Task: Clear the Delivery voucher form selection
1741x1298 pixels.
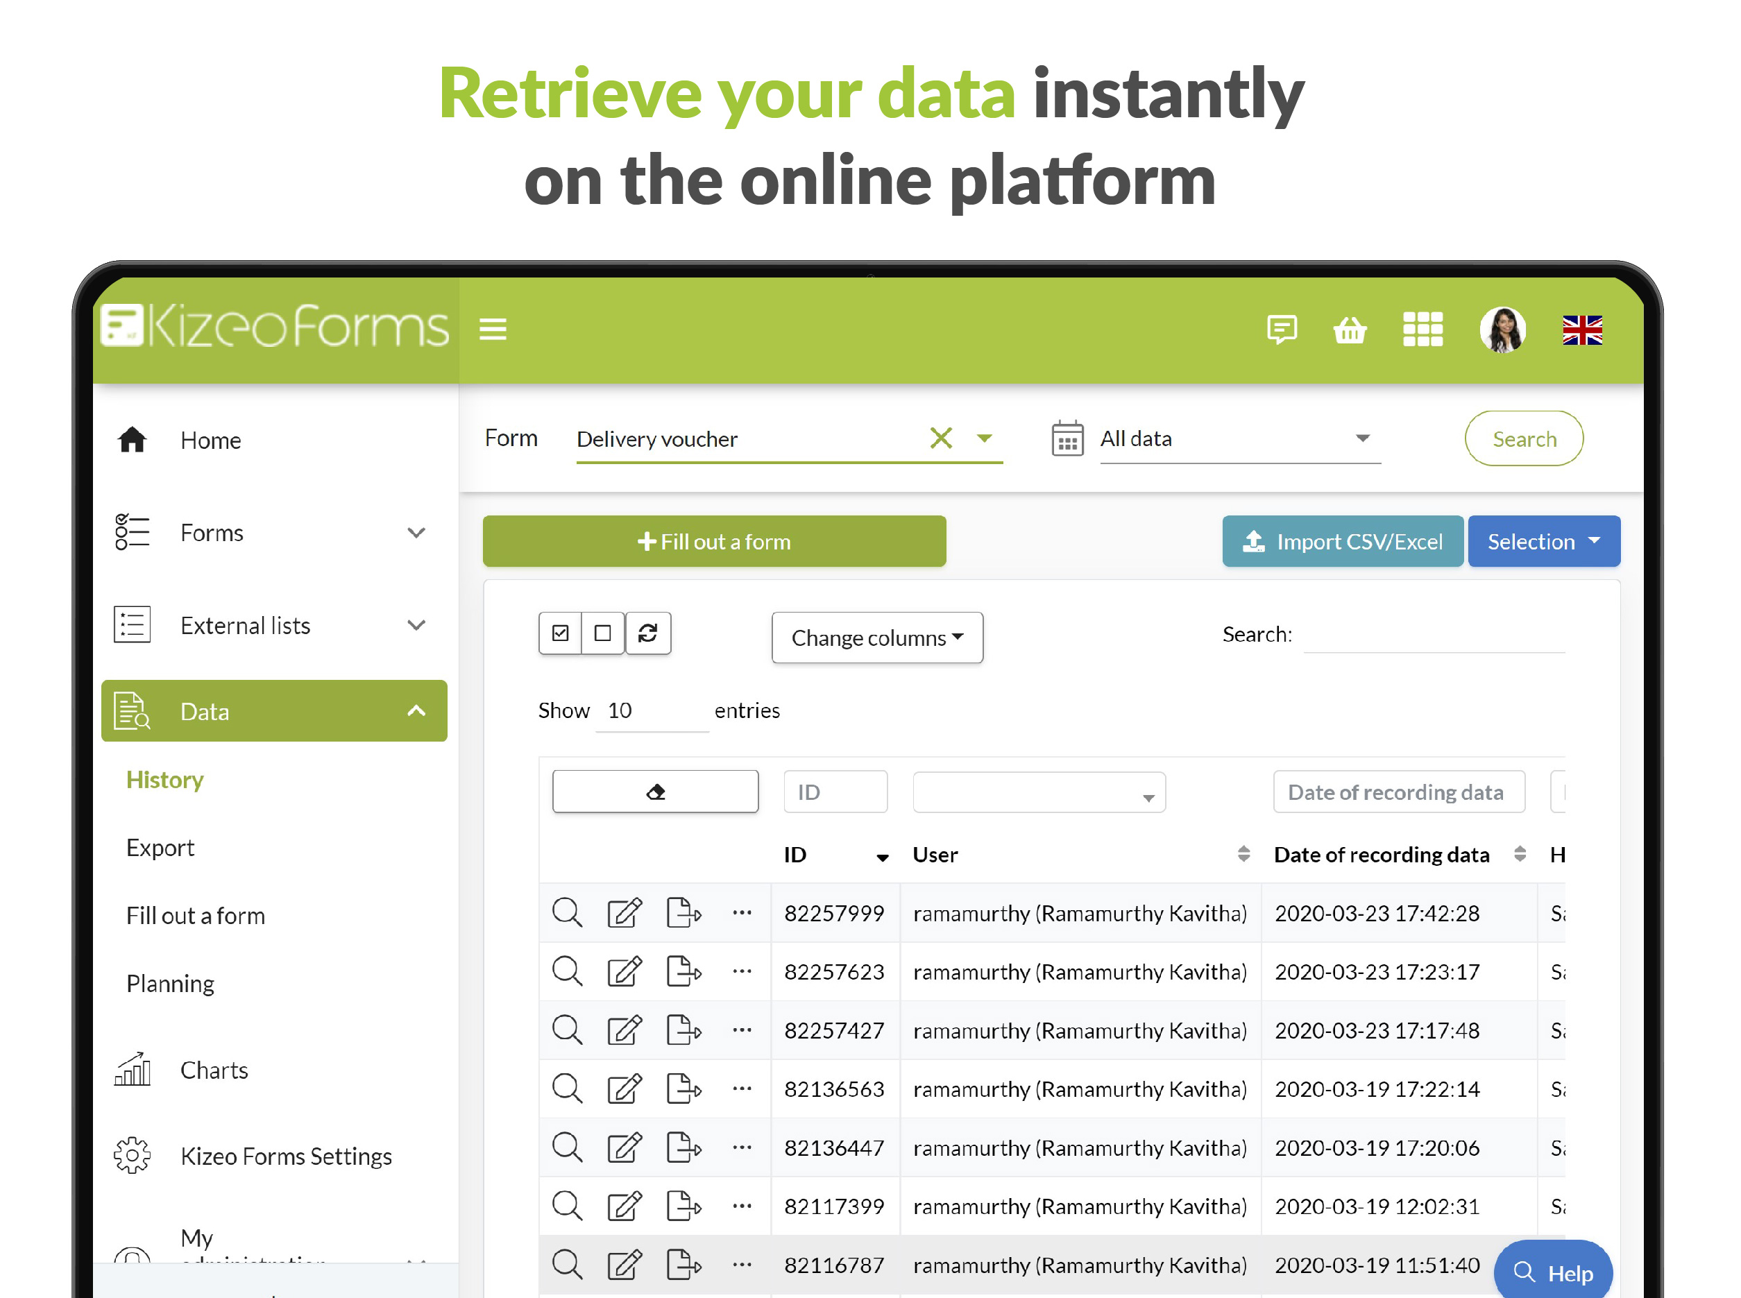Action: coord(941,438)
